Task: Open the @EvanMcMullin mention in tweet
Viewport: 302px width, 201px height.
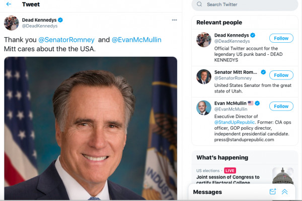Action: [136, 40]
